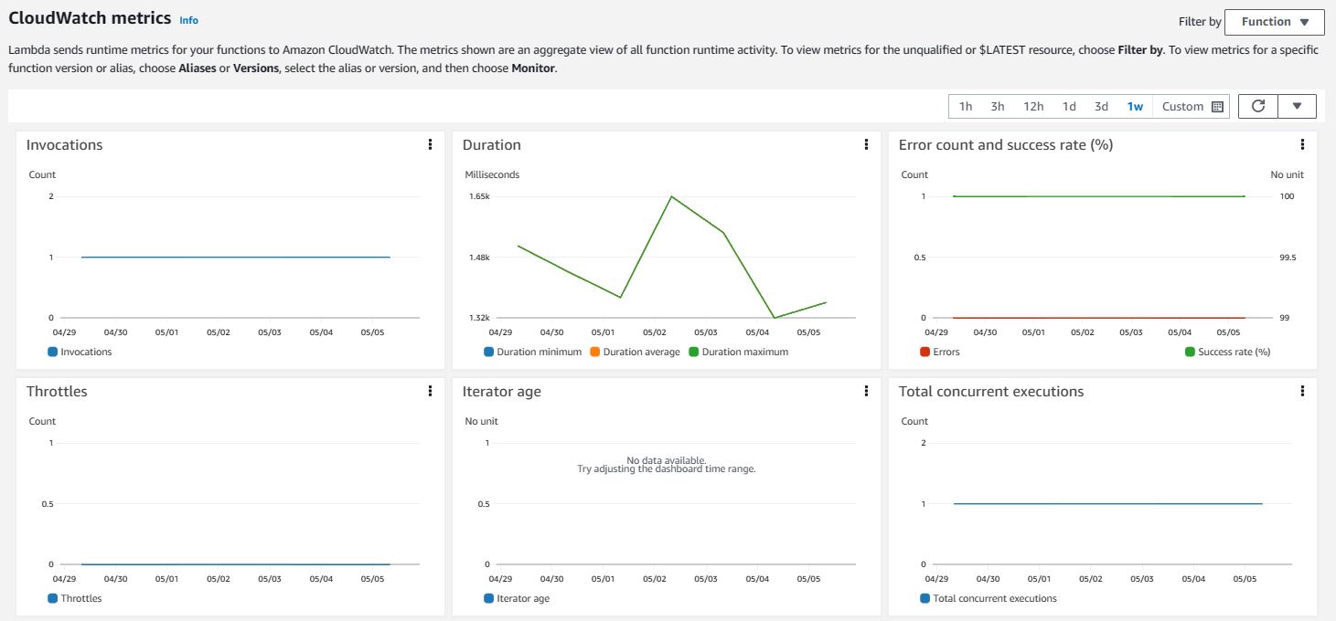Select the 3d time range
The image size is (1336, 621).
pyautogui.click(x=1101, y=107)
